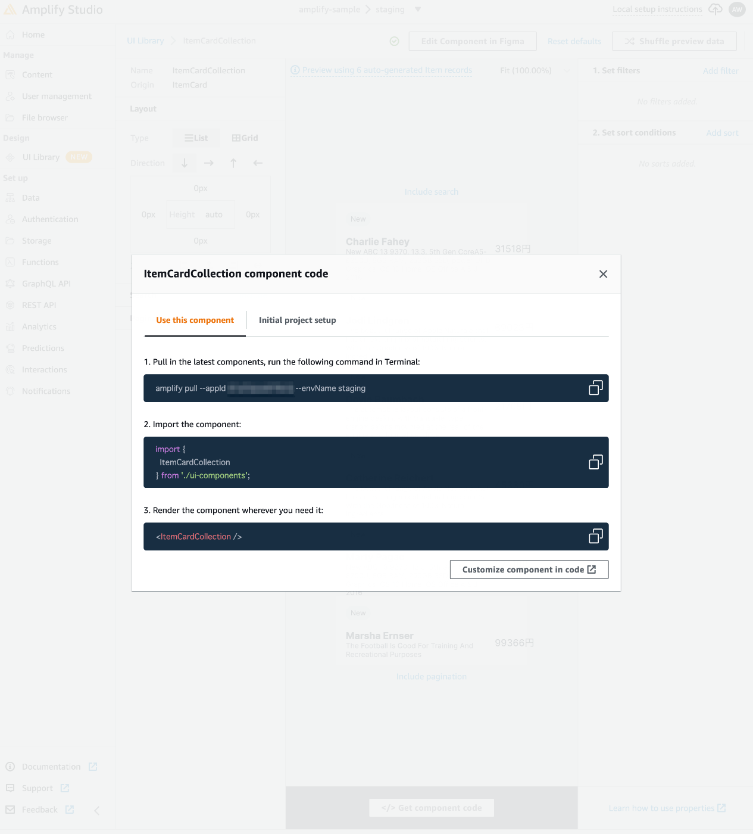Image resolution: width=753 pixels, height=834 pixels.
Task: Select the Use this component tab
Action: click(195, 320)
